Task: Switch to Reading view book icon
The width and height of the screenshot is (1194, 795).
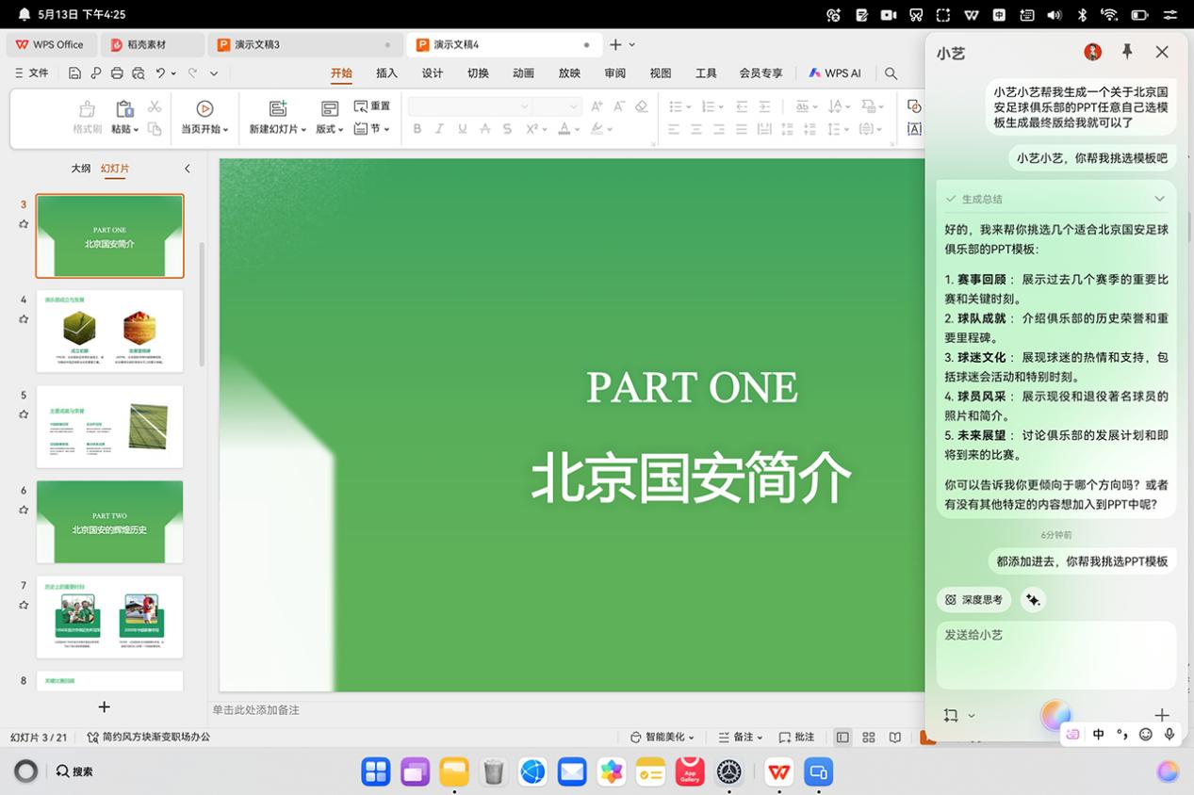Action: click(895, 737)
